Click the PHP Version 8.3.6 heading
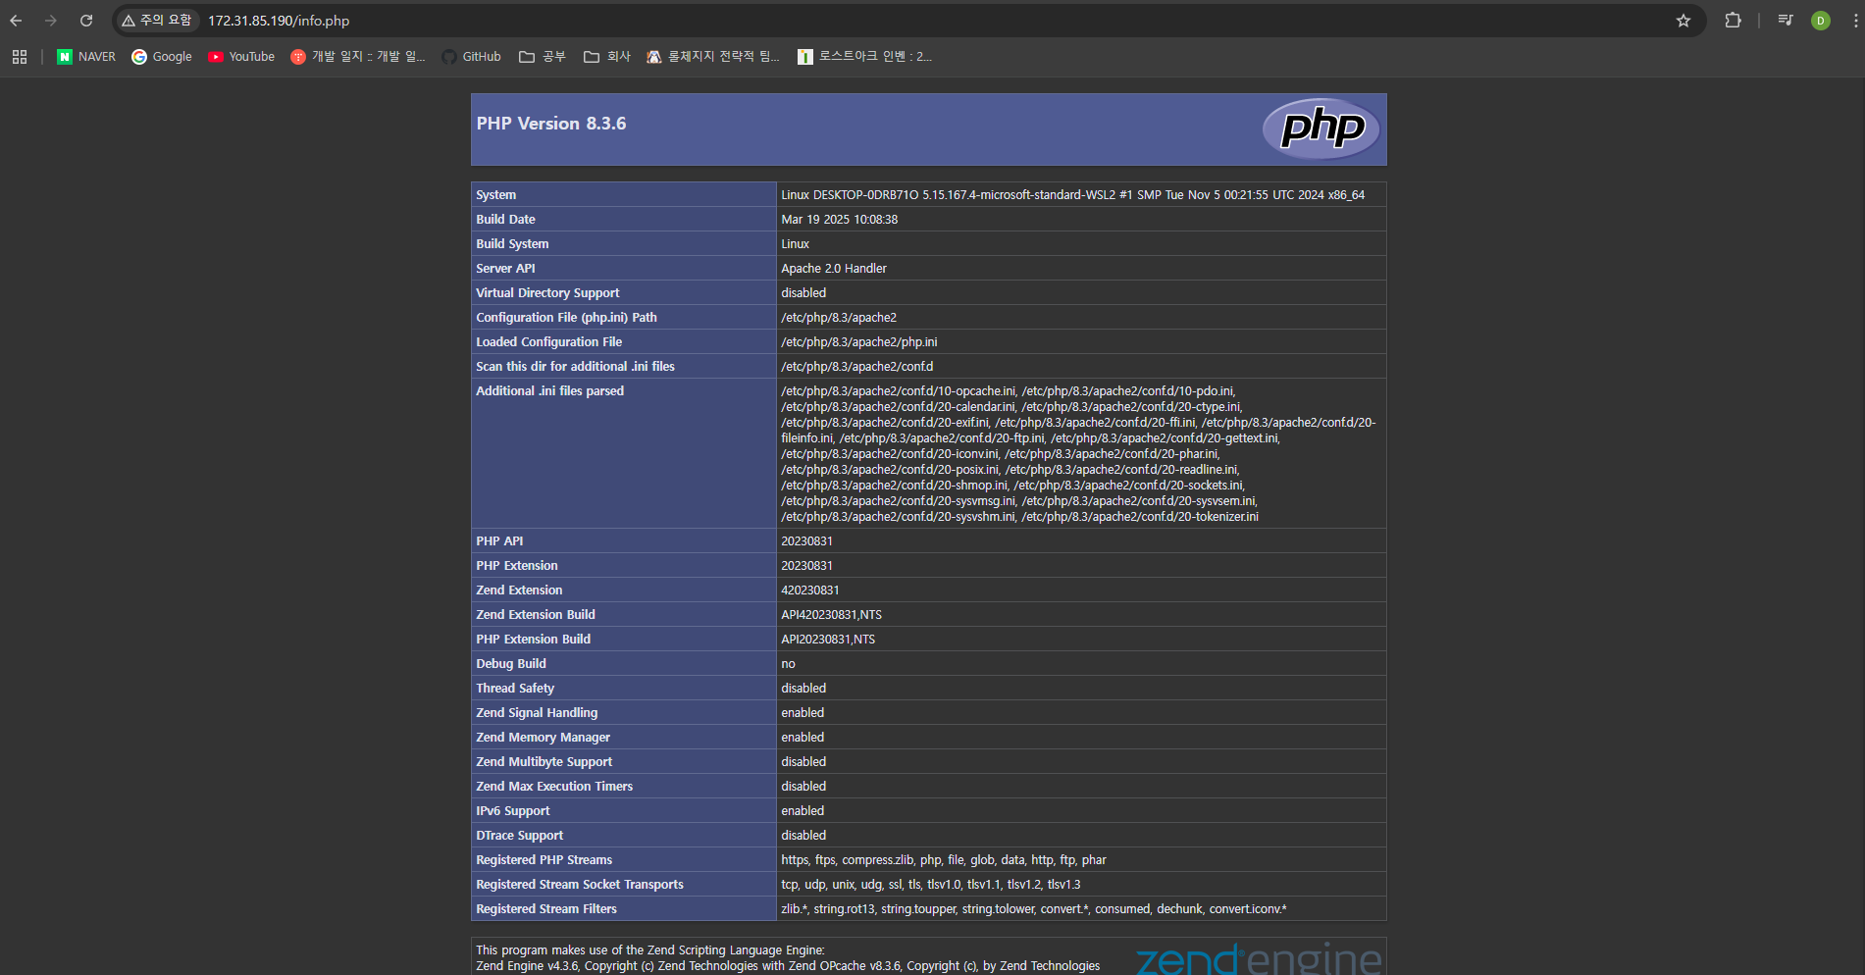 [551, 124]
